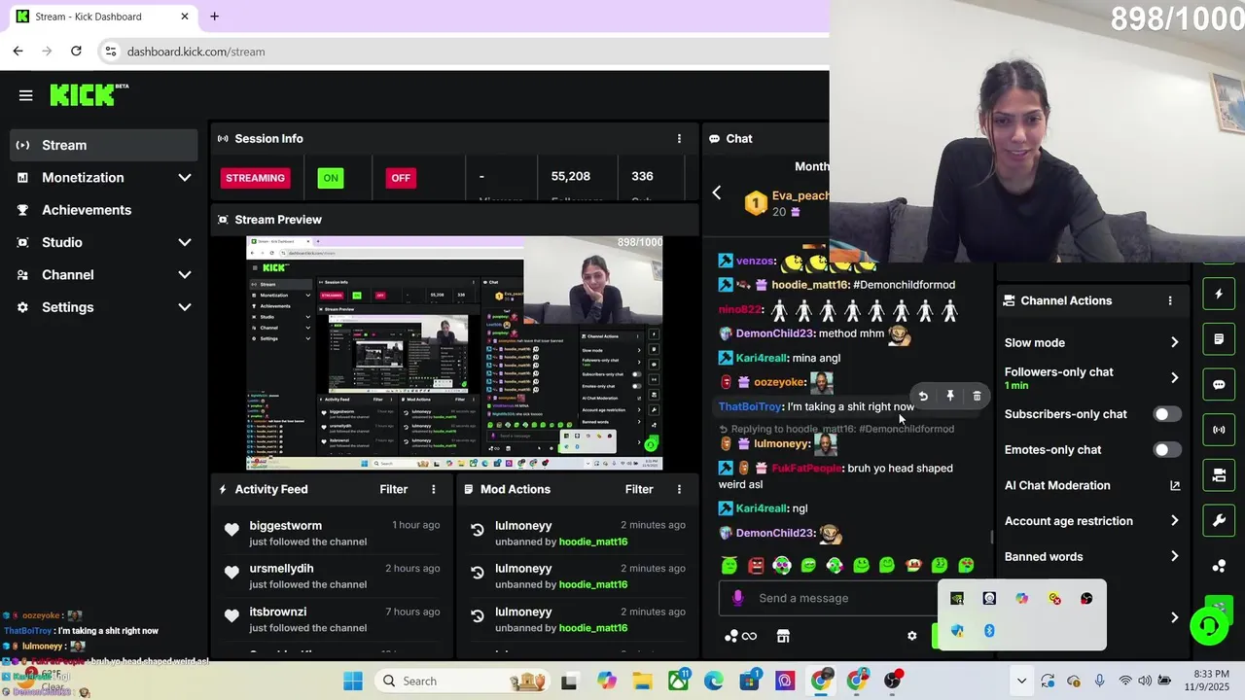The image size is (1245, 700).
Task: Click the Kick logo in the header
Action: (89, 94)
